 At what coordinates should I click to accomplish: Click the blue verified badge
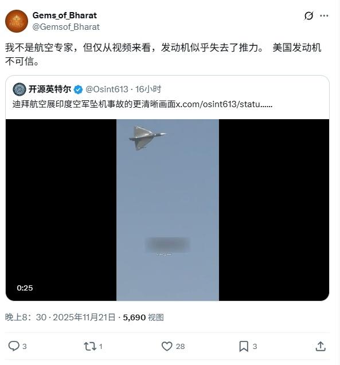click(x=78, y=89)
